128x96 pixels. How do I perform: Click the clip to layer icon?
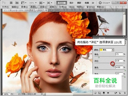(104, 93)
